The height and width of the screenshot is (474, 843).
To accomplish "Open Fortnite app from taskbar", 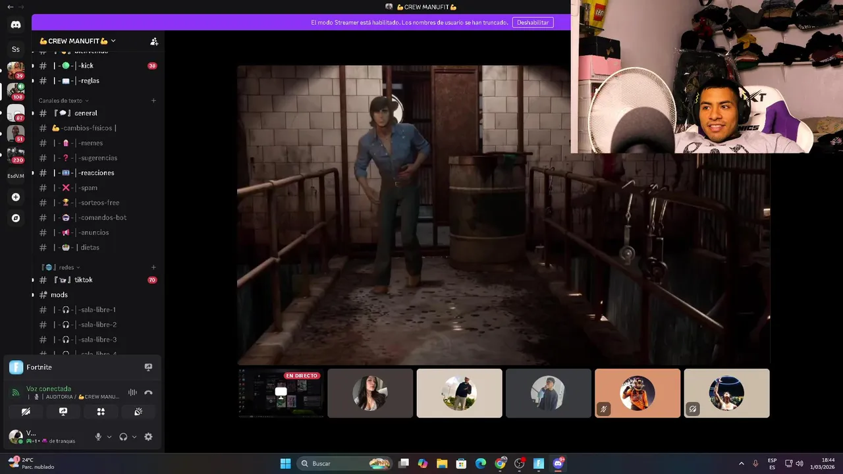I will [539, 463].
